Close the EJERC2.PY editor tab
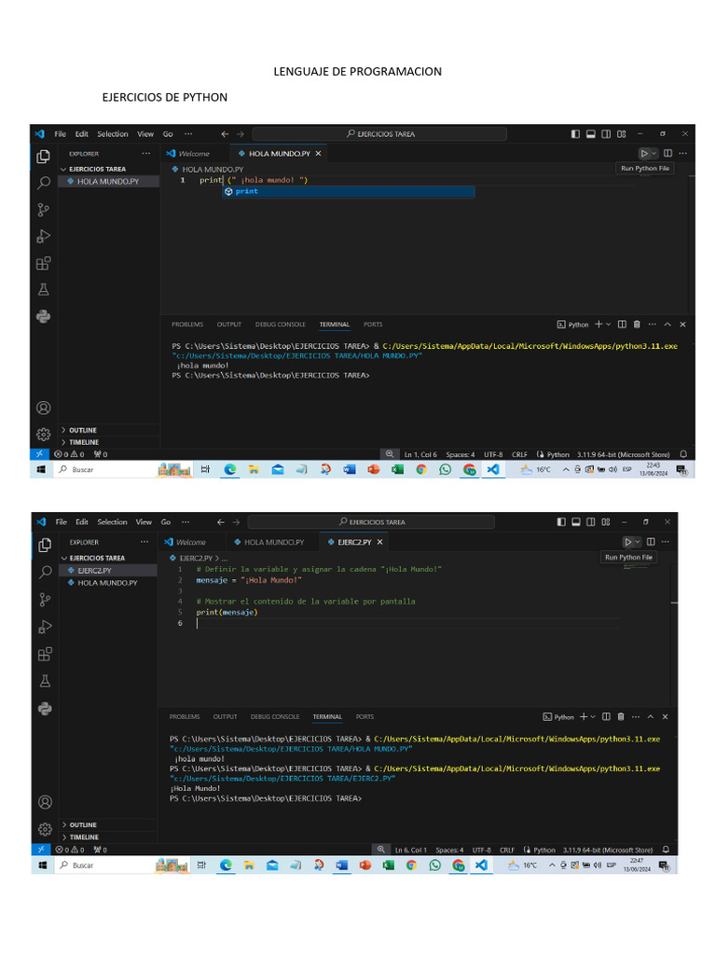Viewport: 716px width, 955px height. pyautogui.click(x=379, y=542)
